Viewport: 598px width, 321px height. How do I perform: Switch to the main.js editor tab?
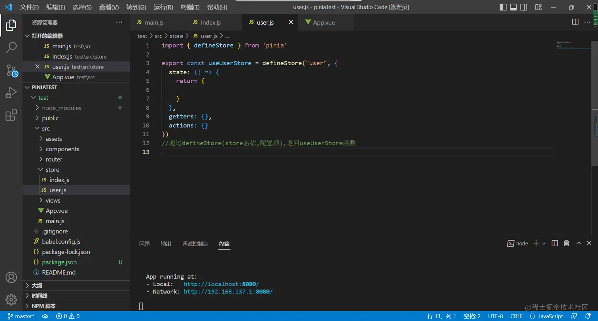[x=158, y=23]
